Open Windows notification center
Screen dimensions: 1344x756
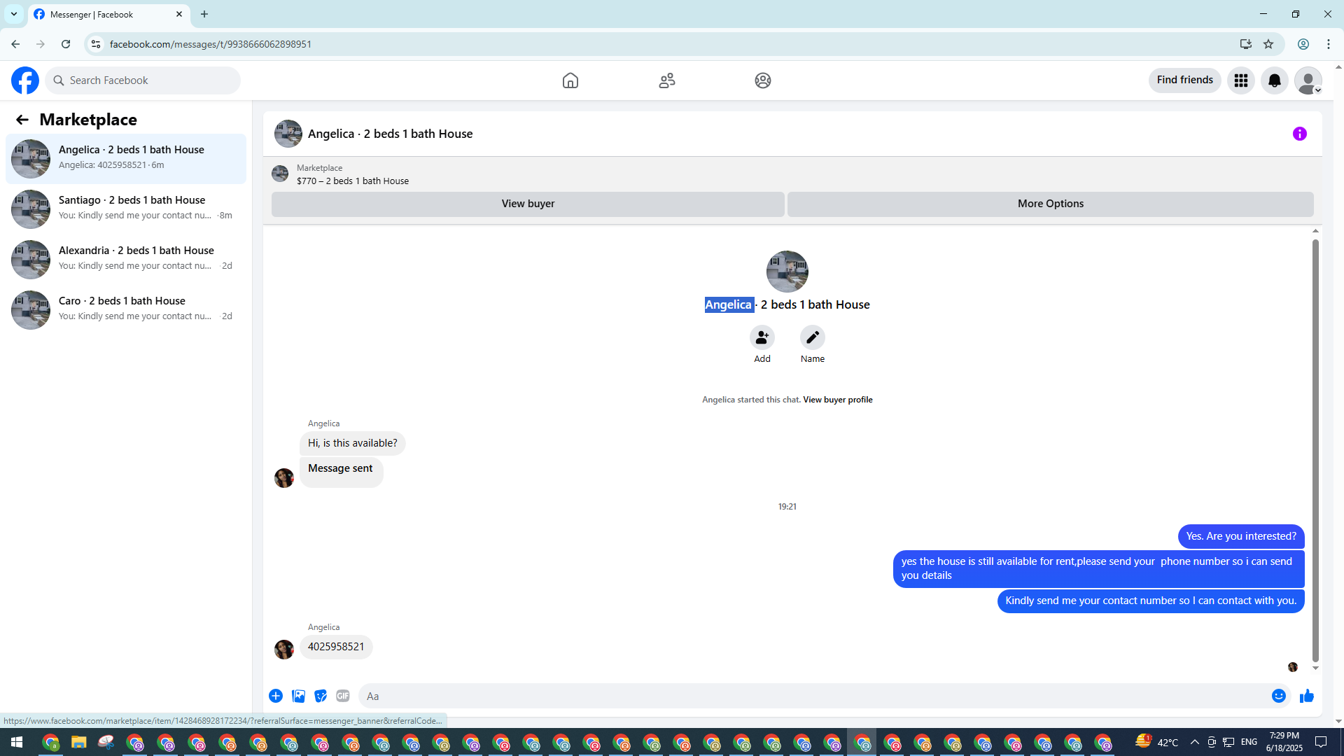(x=1321, y=742)
